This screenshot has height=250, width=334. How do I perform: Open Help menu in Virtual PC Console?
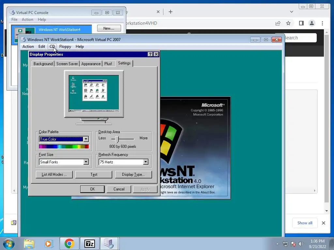coord(42,20)
